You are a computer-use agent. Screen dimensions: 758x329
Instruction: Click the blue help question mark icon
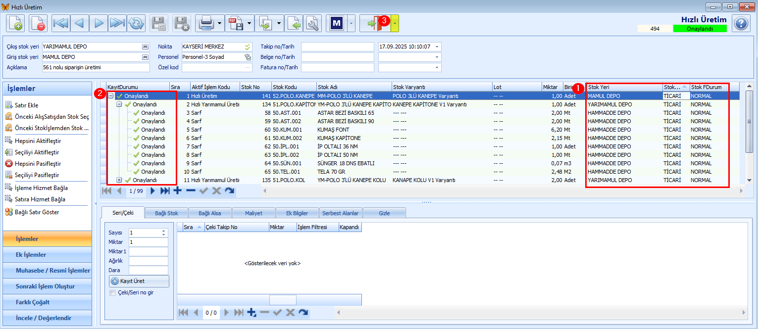[741, 23]
